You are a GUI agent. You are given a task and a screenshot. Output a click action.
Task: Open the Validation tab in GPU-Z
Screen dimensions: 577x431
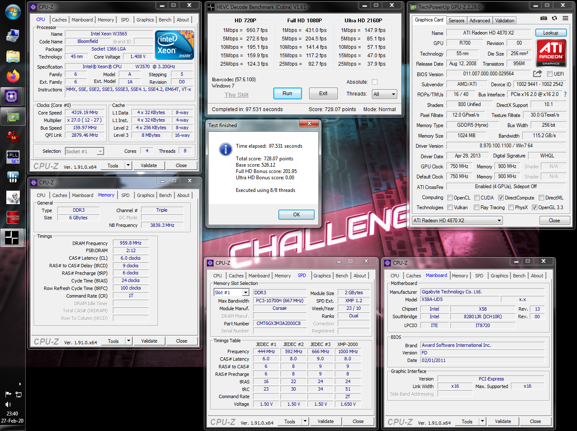505,21
